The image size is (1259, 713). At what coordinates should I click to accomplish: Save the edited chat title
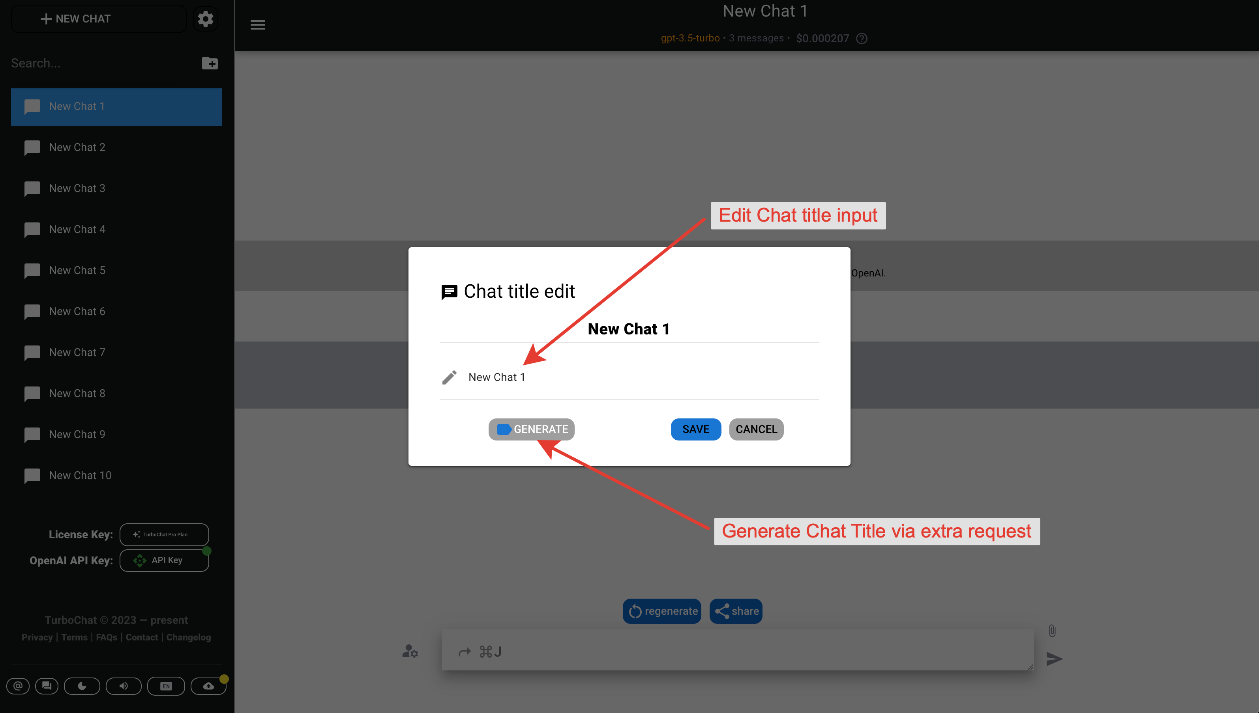[695, 429]
